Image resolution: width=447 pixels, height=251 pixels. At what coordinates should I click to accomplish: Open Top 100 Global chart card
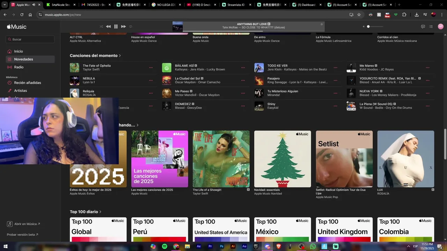tap(98, 230)
